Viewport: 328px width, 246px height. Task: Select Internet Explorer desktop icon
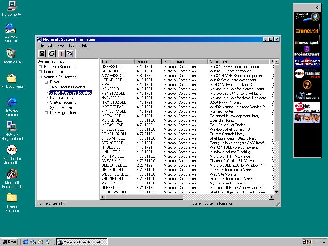coord(12,107)
